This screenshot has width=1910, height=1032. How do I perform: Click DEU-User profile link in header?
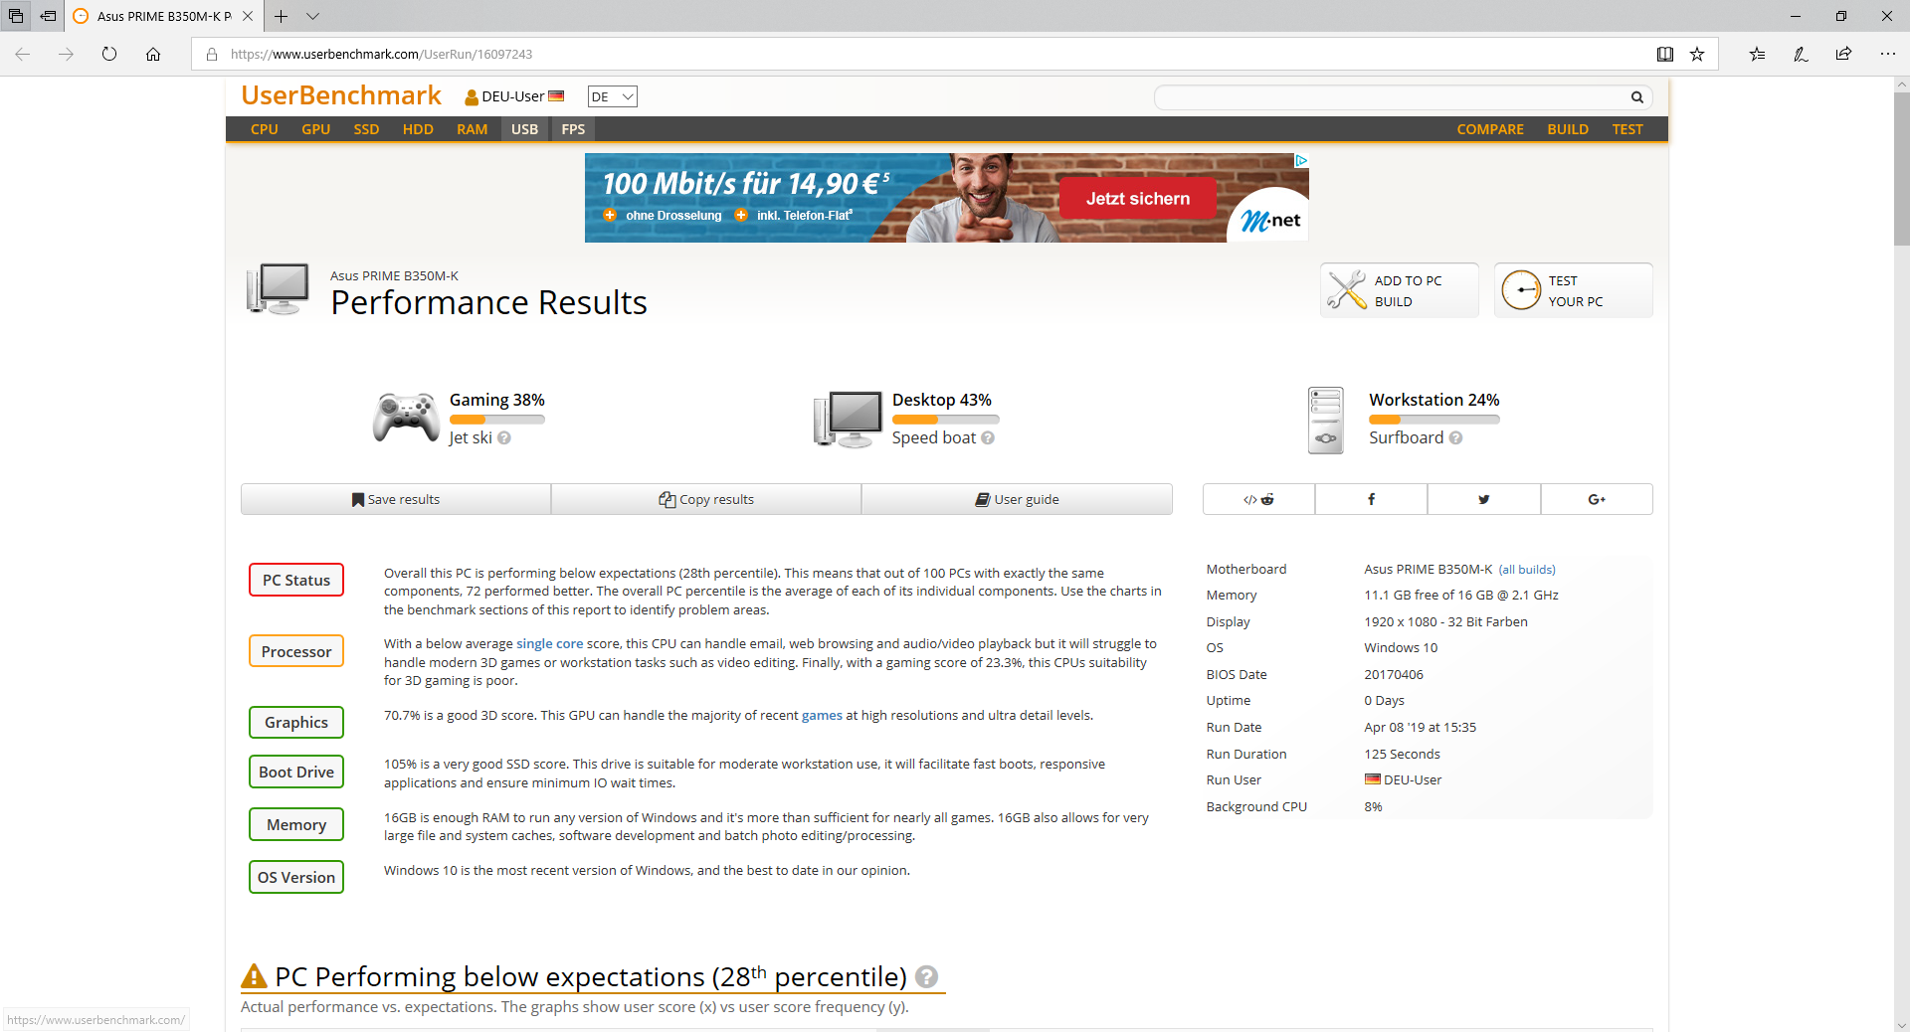[514, 96]
